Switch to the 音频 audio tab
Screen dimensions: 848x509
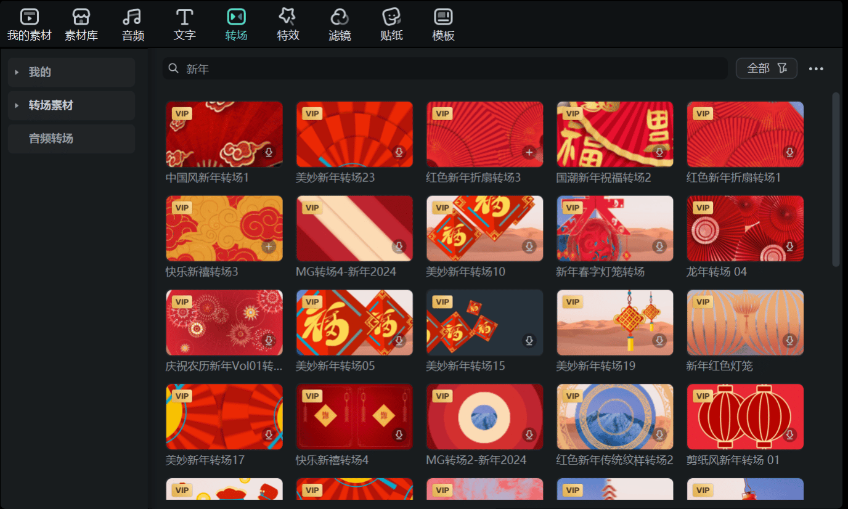tap(132, 25)
